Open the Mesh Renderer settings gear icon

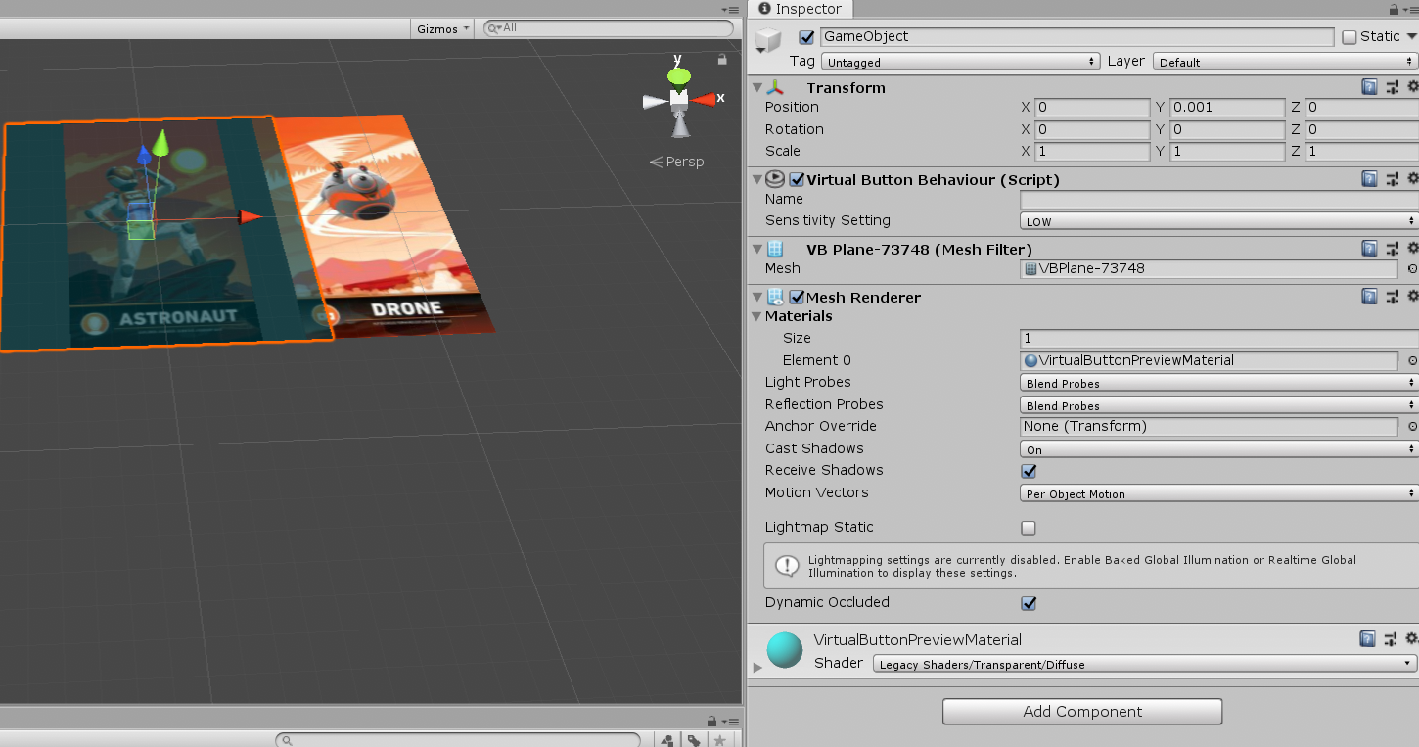(1413, 296)
